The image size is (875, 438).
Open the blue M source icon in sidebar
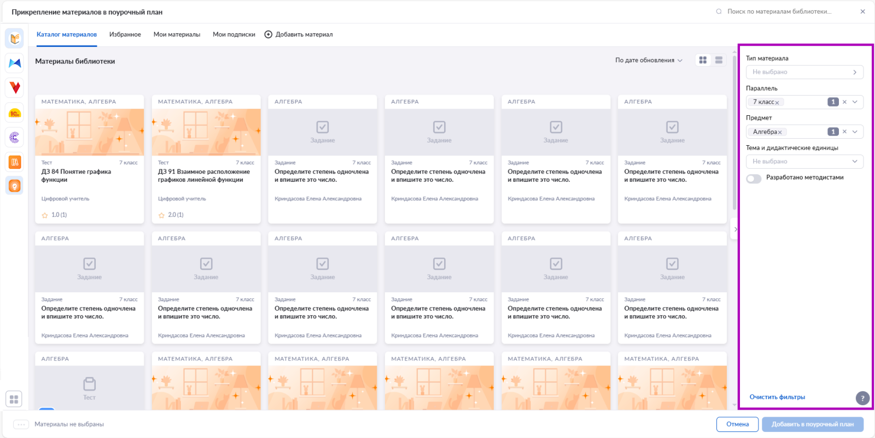pos(14,63)
